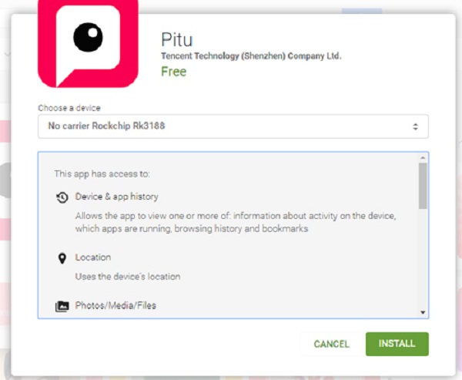Image resolution: width=462 pixels, height=380 pixels.
Task: Click the permissions list scroll-up arrow
Action: [x=423, y=158]
